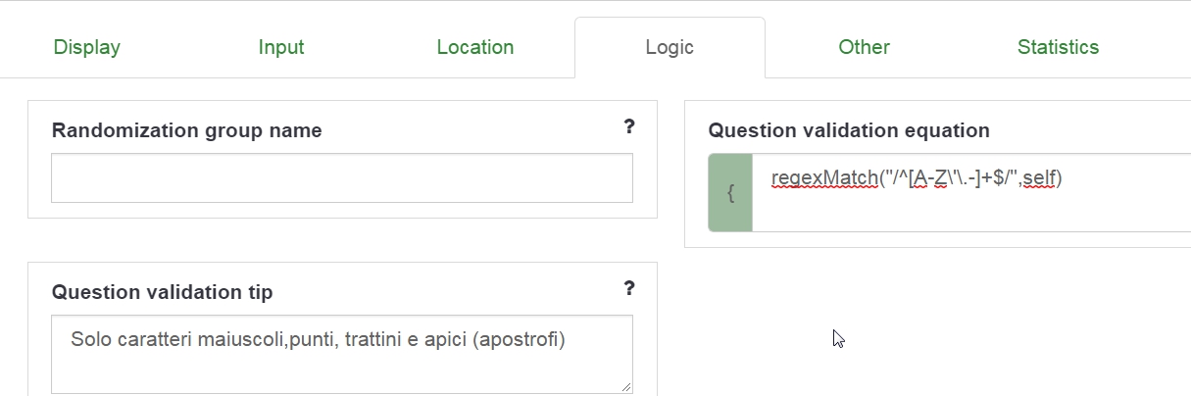This screenshot has height=396, width=1191.
Task: Click the curly brace expression prefix
Action: pyautogui.click(x=730, y=193)
